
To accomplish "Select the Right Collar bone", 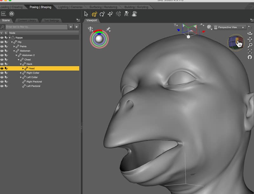I will click(33, 73).
